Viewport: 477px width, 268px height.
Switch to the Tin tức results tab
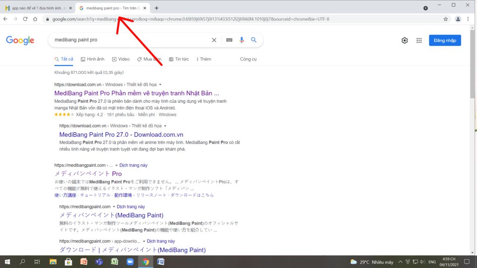(x=179, y=59)
